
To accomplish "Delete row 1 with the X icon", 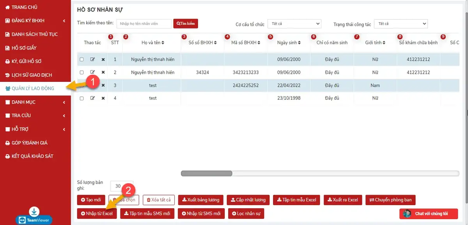I will 103,60.
